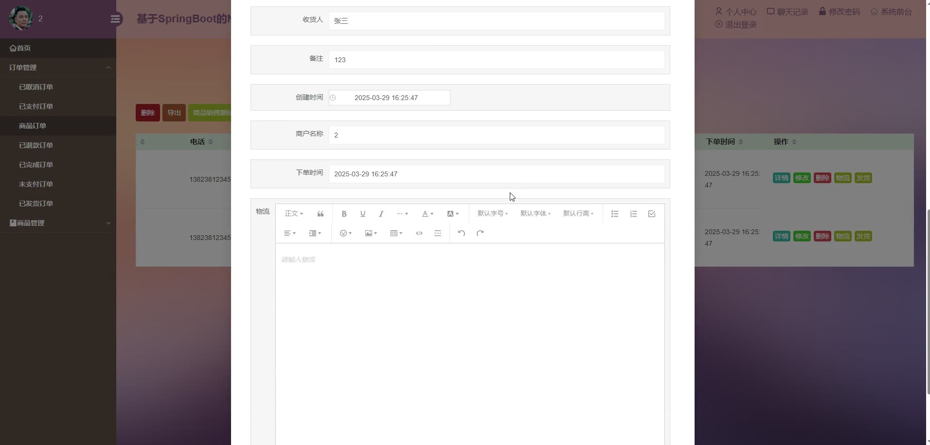Image resolution: width=930 pixels, height=445 pixels.
Task: Open the 默认字号 font size dropdown
Action: (x=492, y=214)
